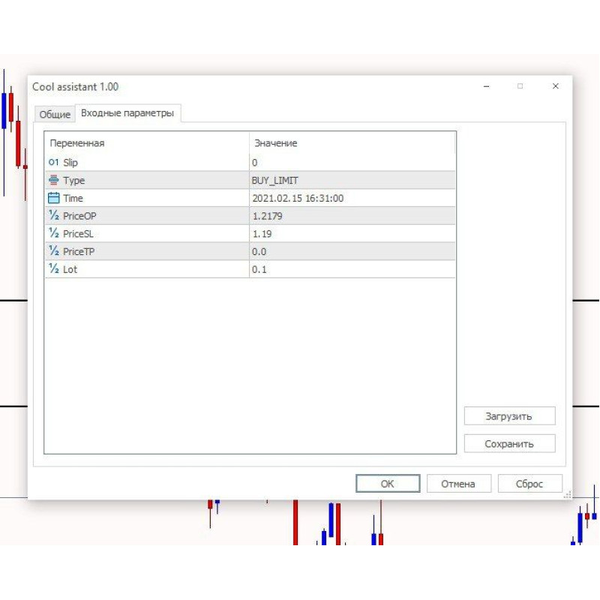Screen dimensions: 600x600
Task: Click the integer icon beside Slip
Action: point(53,162)
